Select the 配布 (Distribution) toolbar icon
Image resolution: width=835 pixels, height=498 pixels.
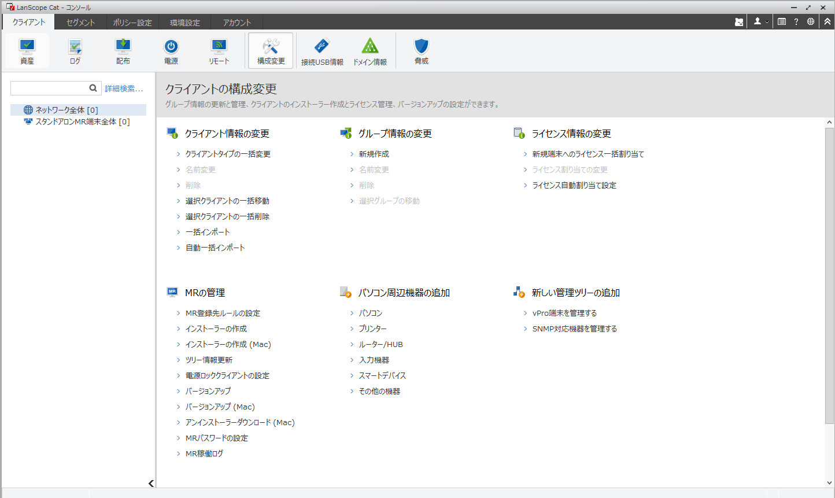(123, 51)
